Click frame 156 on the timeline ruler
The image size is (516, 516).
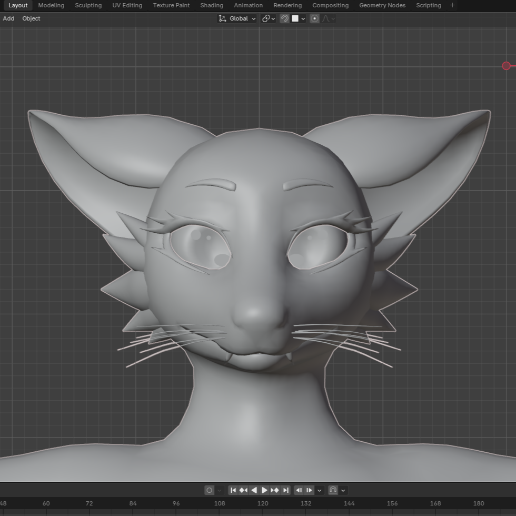click(x=392, y=503)
